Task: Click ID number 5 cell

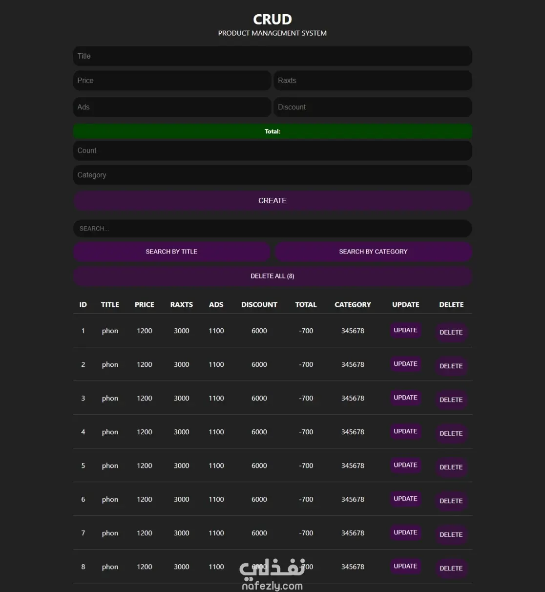Action: click(83, 465)
